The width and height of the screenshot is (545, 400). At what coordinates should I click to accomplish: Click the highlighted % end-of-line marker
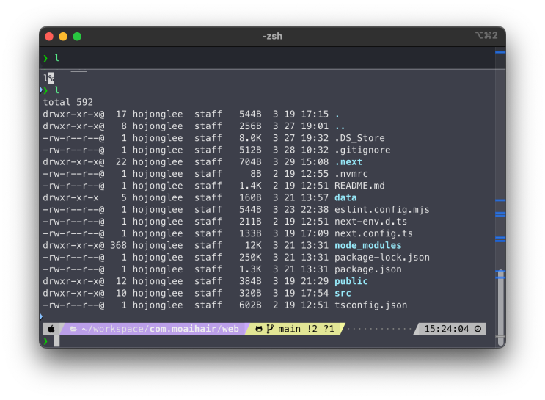(x=51, y=79)
